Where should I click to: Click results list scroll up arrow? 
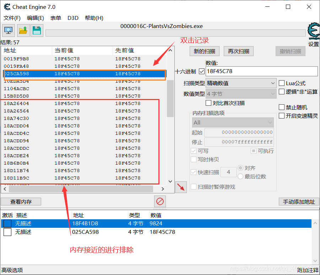(170, 50)
